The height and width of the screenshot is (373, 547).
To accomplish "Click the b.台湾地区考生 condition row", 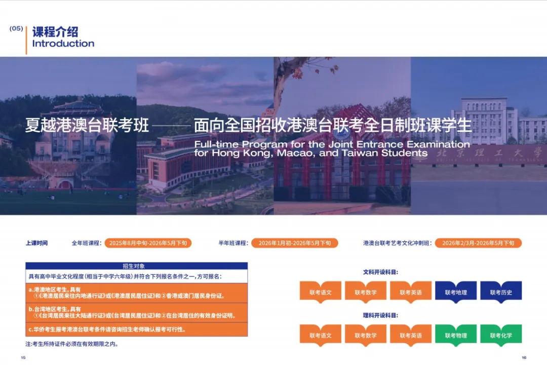I will point(136,312).
